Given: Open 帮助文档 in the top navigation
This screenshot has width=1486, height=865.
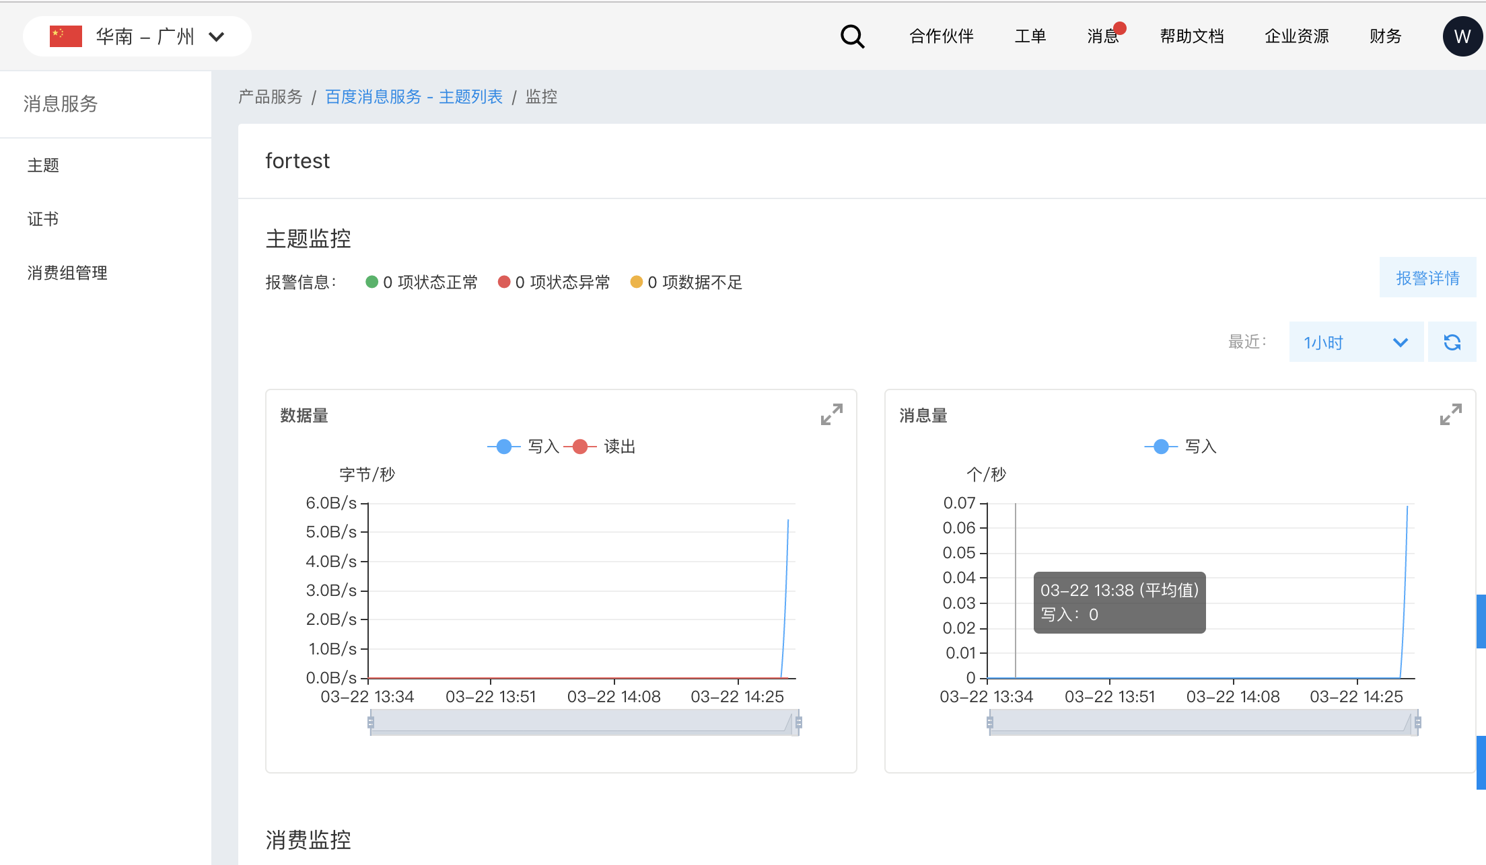Looking at the screenshot, I should pyautogui.click(x=1192, y=36).
